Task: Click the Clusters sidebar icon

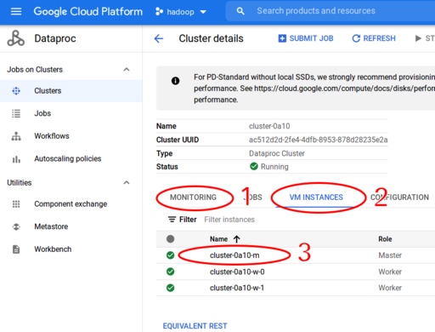Action: click(16, 91)
